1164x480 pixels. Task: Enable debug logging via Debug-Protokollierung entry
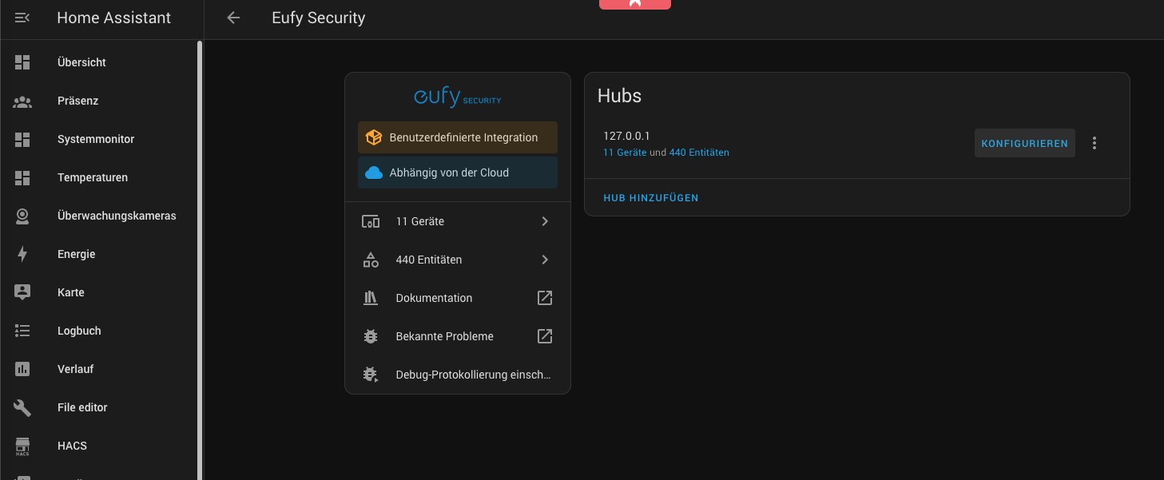click(472, 375)
